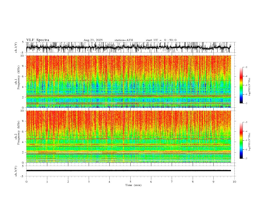The height and width of the screenshot is (204, 264).
Task: Click the "ch.2 Frequency (kHz)" axis title
Action: pos(17,133)
